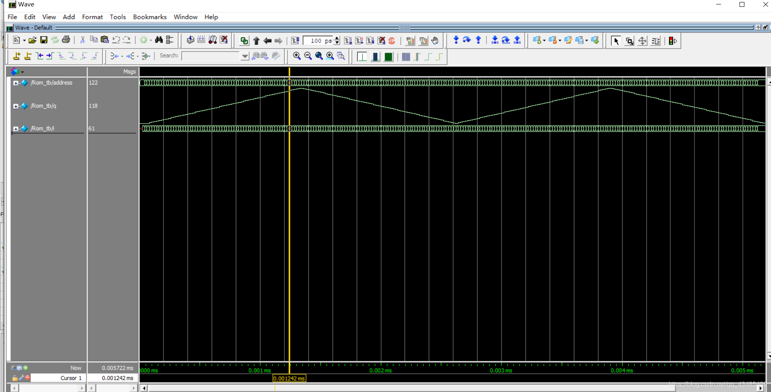Jump to the previous transition edge
The height and width of the screenshot is (392, 771).
click(39, 56)
